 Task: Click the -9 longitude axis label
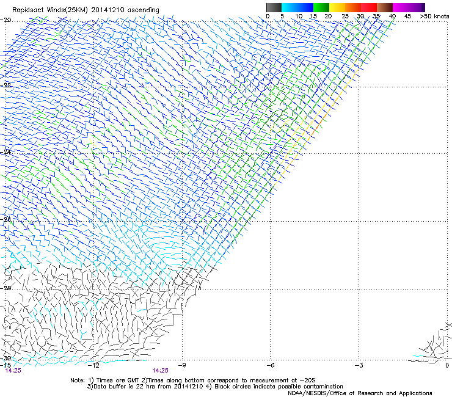[182, 365]
